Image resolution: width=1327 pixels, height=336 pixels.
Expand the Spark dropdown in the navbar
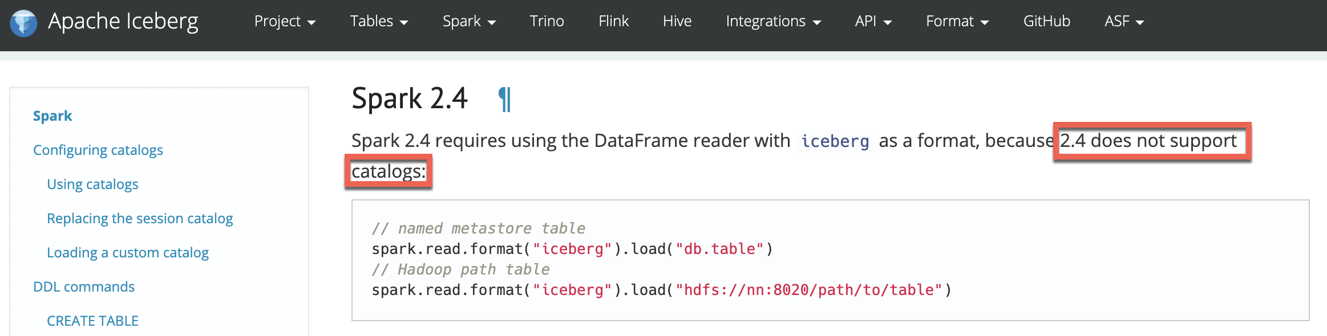pyautogui.click(x=468, y=21)
